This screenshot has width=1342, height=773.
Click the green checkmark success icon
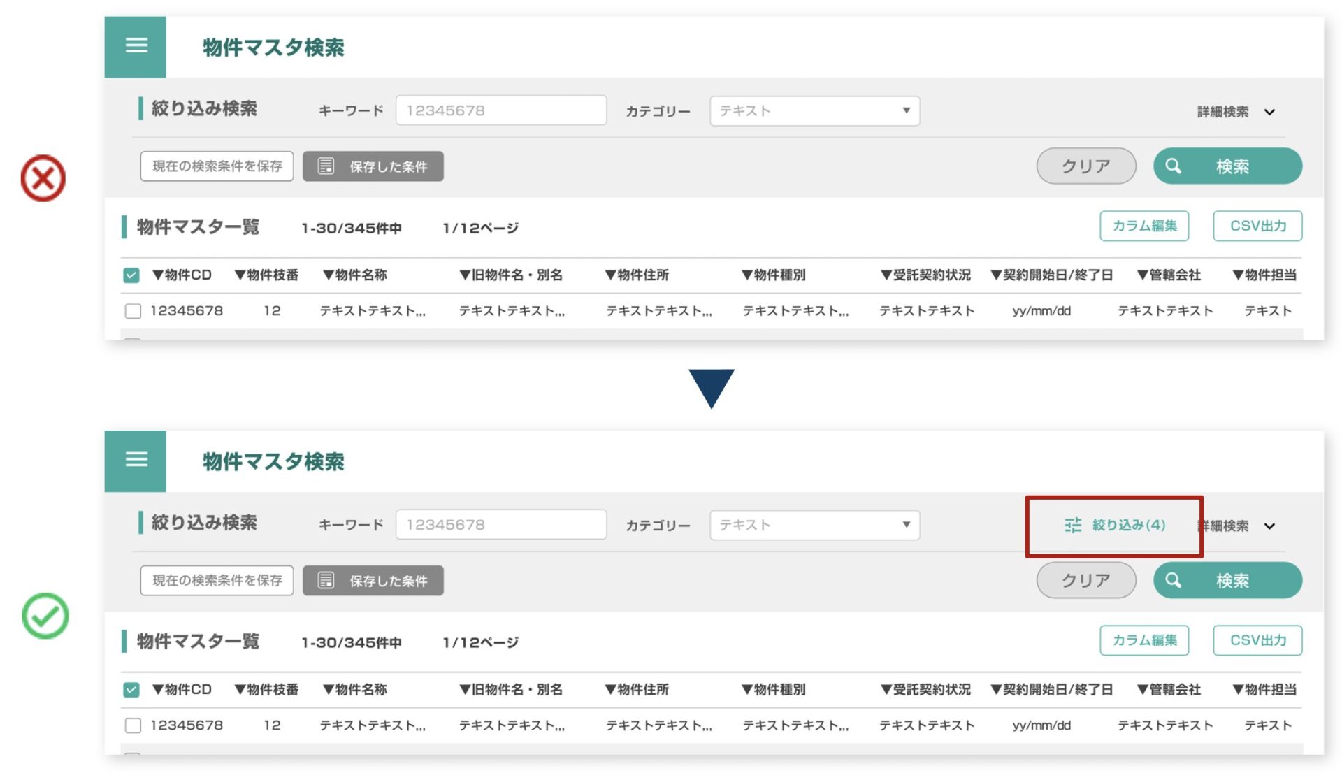click(46, 616)
